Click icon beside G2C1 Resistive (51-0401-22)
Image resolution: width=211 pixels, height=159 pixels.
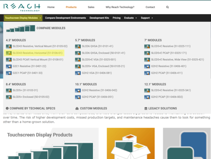click(9, 66)
